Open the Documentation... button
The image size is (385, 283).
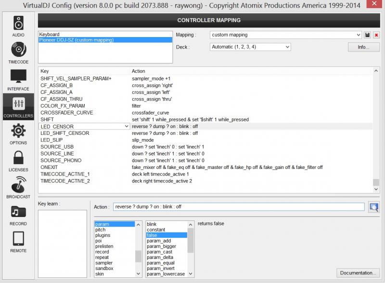(x=358, y=273)
